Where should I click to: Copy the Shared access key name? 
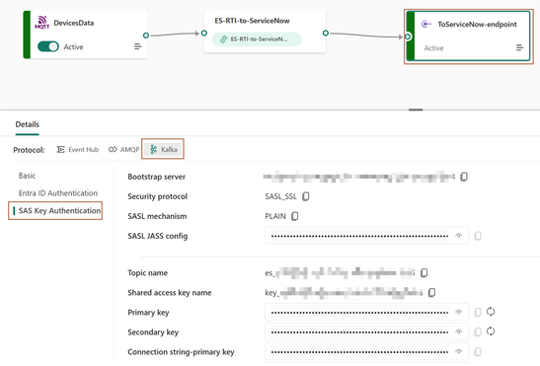click(x=431, y=293)
